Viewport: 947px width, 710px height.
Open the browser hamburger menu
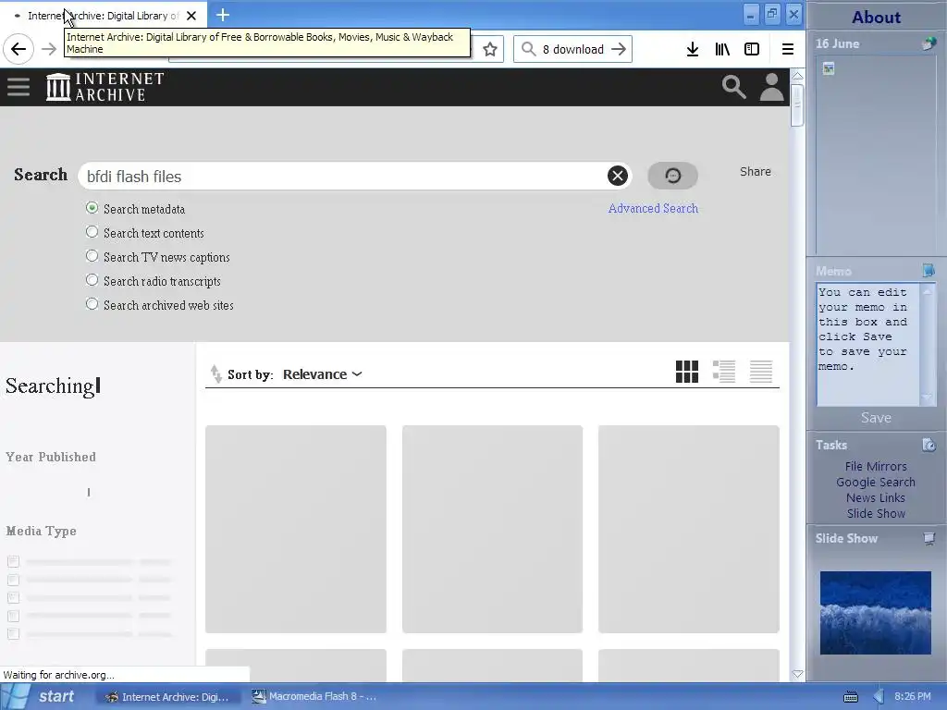point(788,49)
